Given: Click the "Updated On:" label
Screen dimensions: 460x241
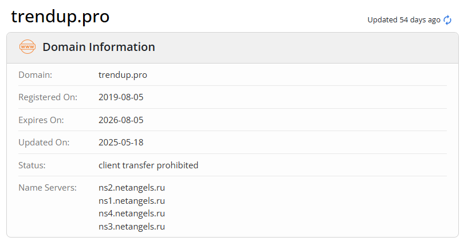Looking at the screenshot, I should click(x=44, y=143).
